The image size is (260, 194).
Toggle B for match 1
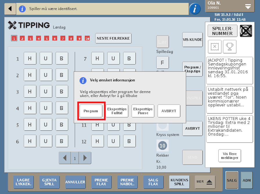click(x=62, y=58)
